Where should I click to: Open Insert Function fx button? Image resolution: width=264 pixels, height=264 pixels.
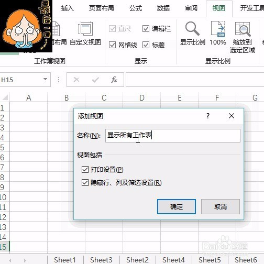114,80
